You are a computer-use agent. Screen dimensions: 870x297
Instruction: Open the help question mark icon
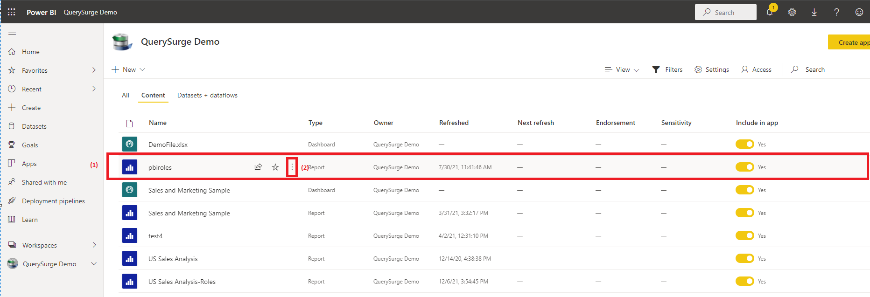836,12
